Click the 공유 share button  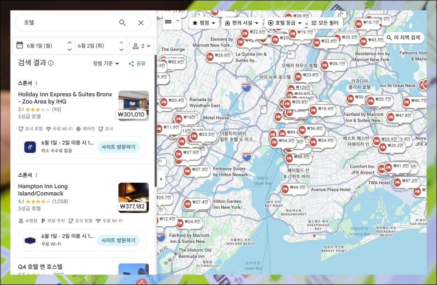pos(137,64)
